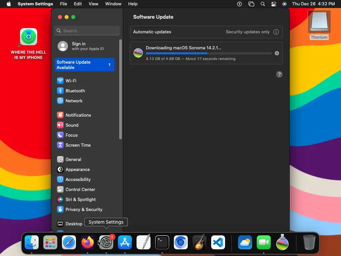The width and height of the screenshot is (341, 256).
Task: Select Find My shortcut on desktop
Action: coord(29,44)
